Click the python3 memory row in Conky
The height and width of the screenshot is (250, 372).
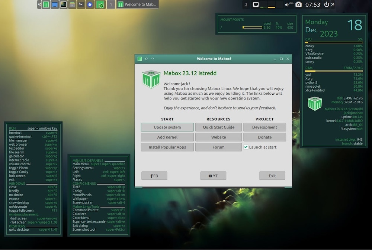pos(334,82)
